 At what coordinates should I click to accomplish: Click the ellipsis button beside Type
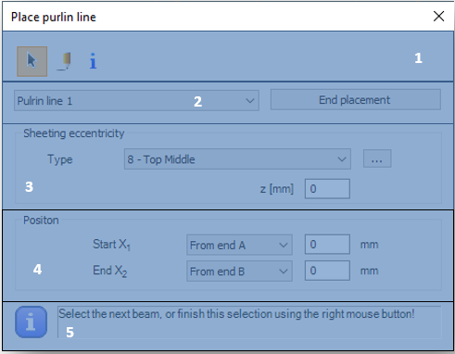tap(377, 158)
